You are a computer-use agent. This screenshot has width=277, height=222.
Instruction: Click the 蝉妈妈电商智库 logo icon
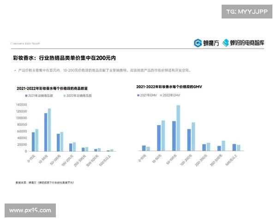pyautogui.click(x=225, y=43)
